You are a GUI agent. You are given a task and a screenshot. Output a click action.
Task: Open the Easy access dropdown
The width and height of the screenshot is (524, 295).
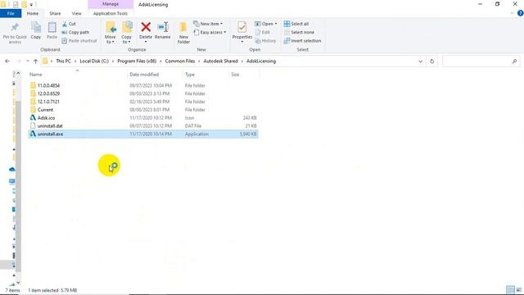pyautogui.click(x=210, y=33)
